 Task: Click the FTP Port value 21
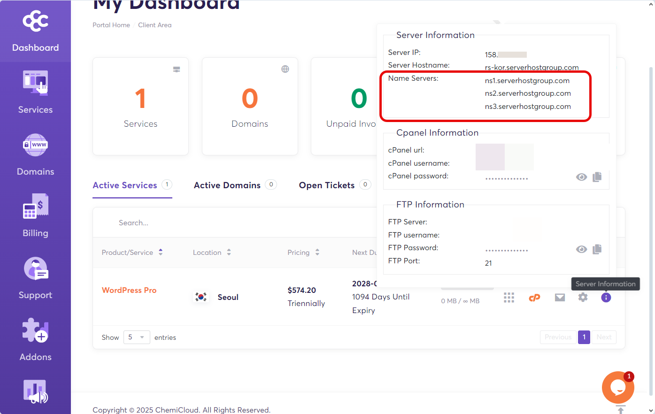pyautogui.click(x=488, y=263)
